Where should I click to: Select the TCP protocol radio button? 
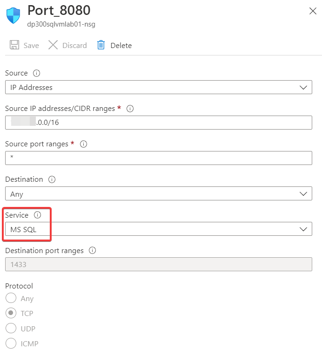coord(11,313)
